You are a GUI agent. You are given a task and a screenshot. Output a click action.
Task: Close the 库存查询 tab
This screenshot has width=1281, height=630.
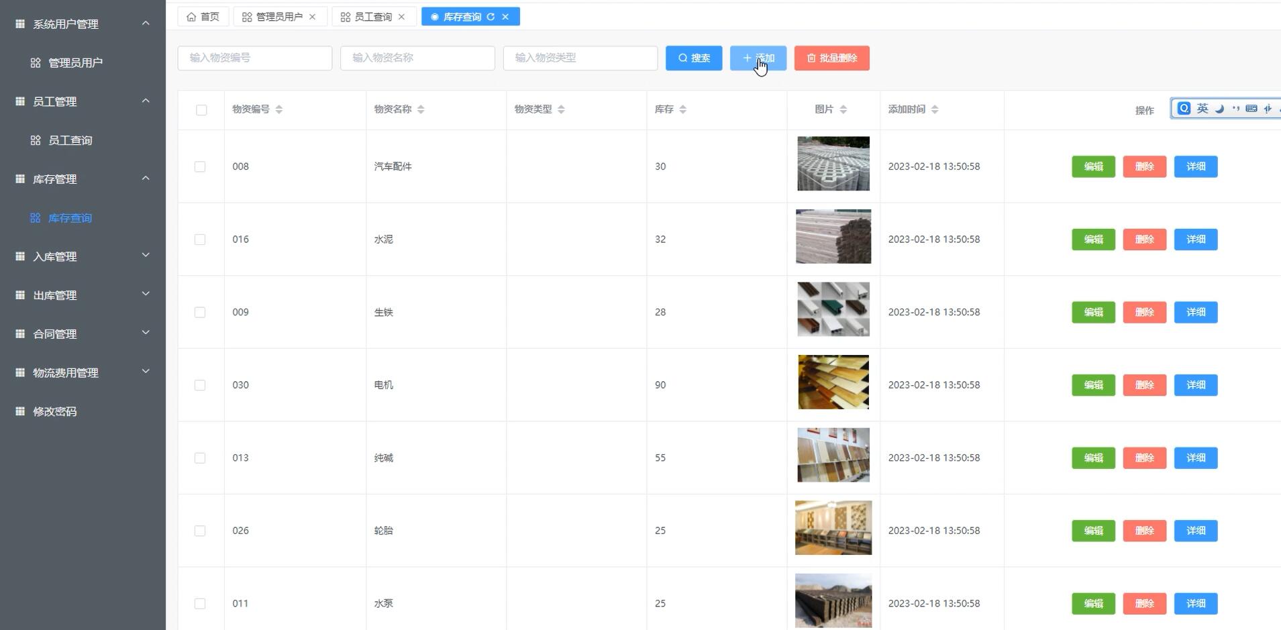[x=505, y=17]
